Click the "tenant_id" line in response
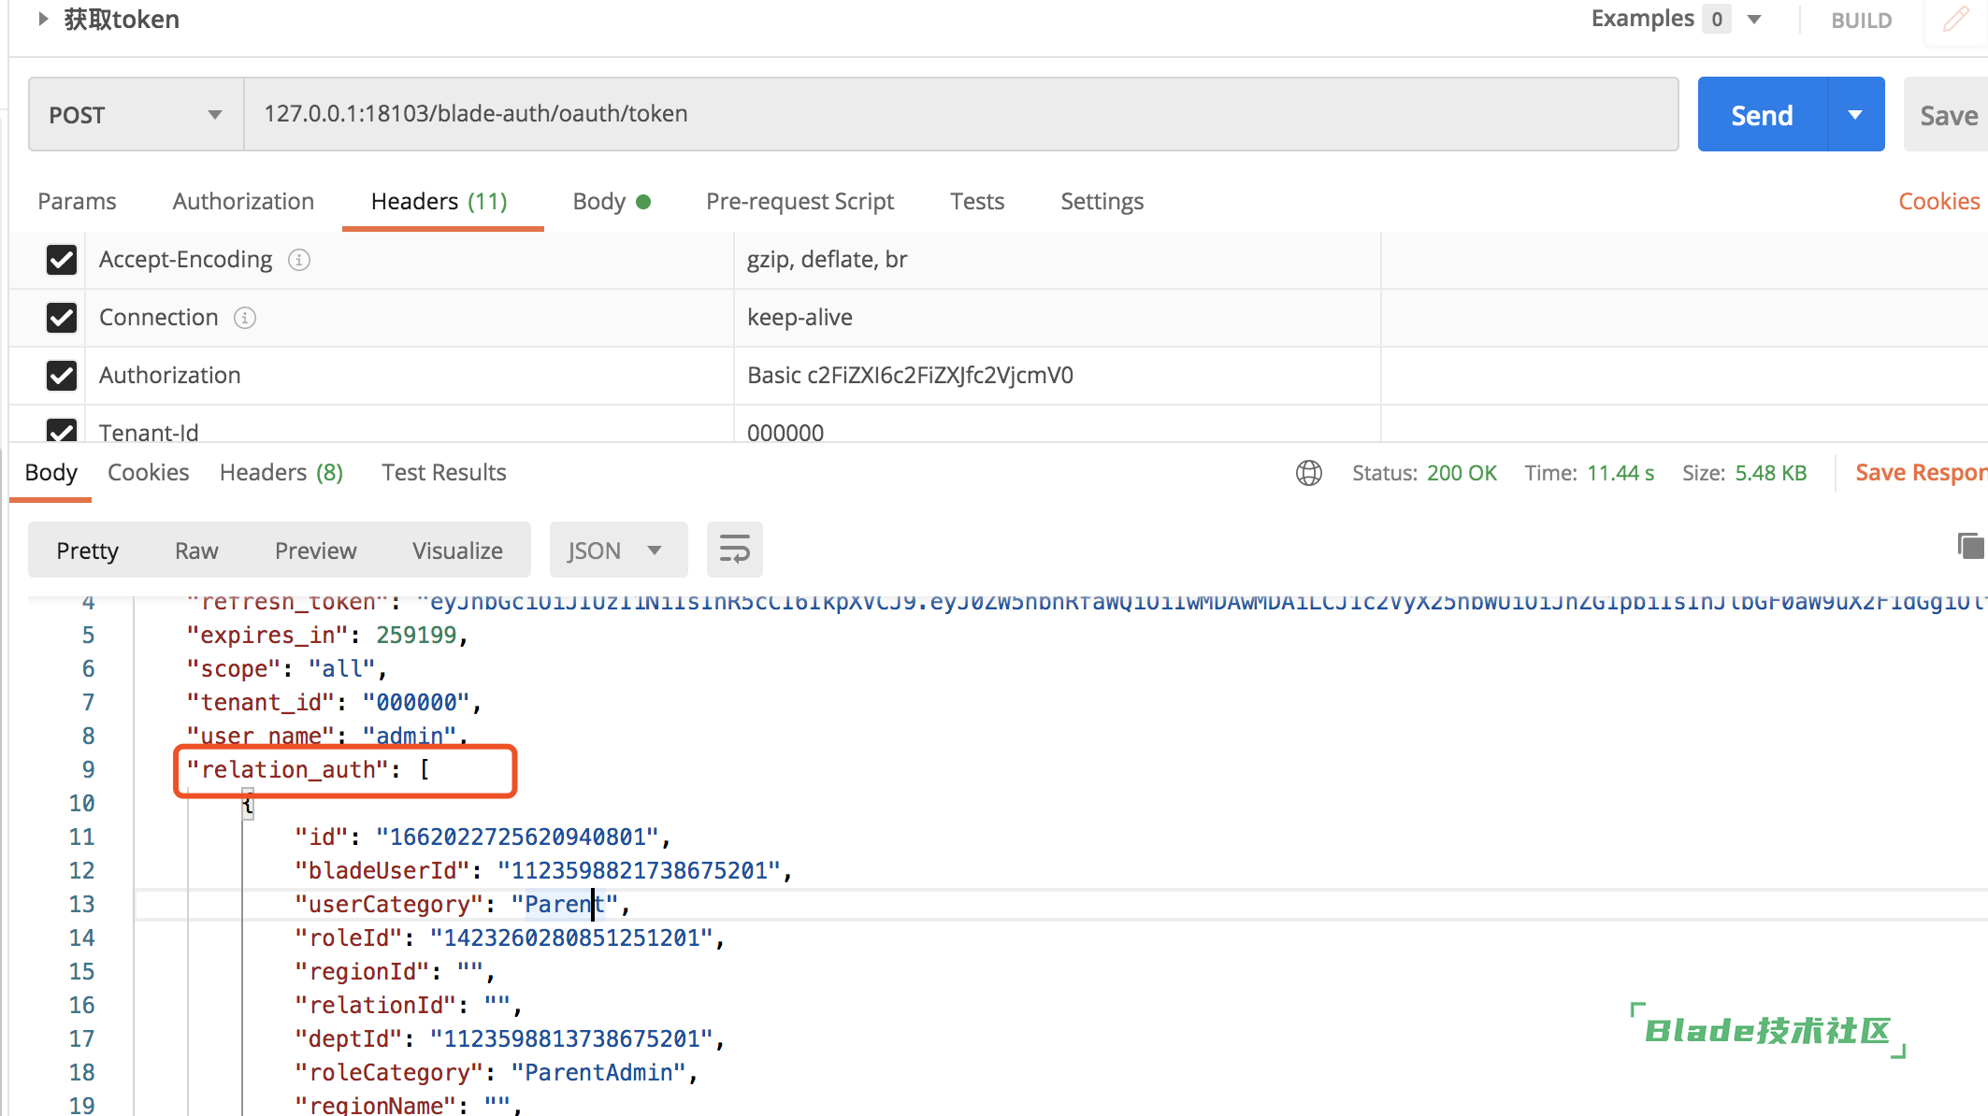The height and width of the screenshot is (1116, 1988). (333, 703)
